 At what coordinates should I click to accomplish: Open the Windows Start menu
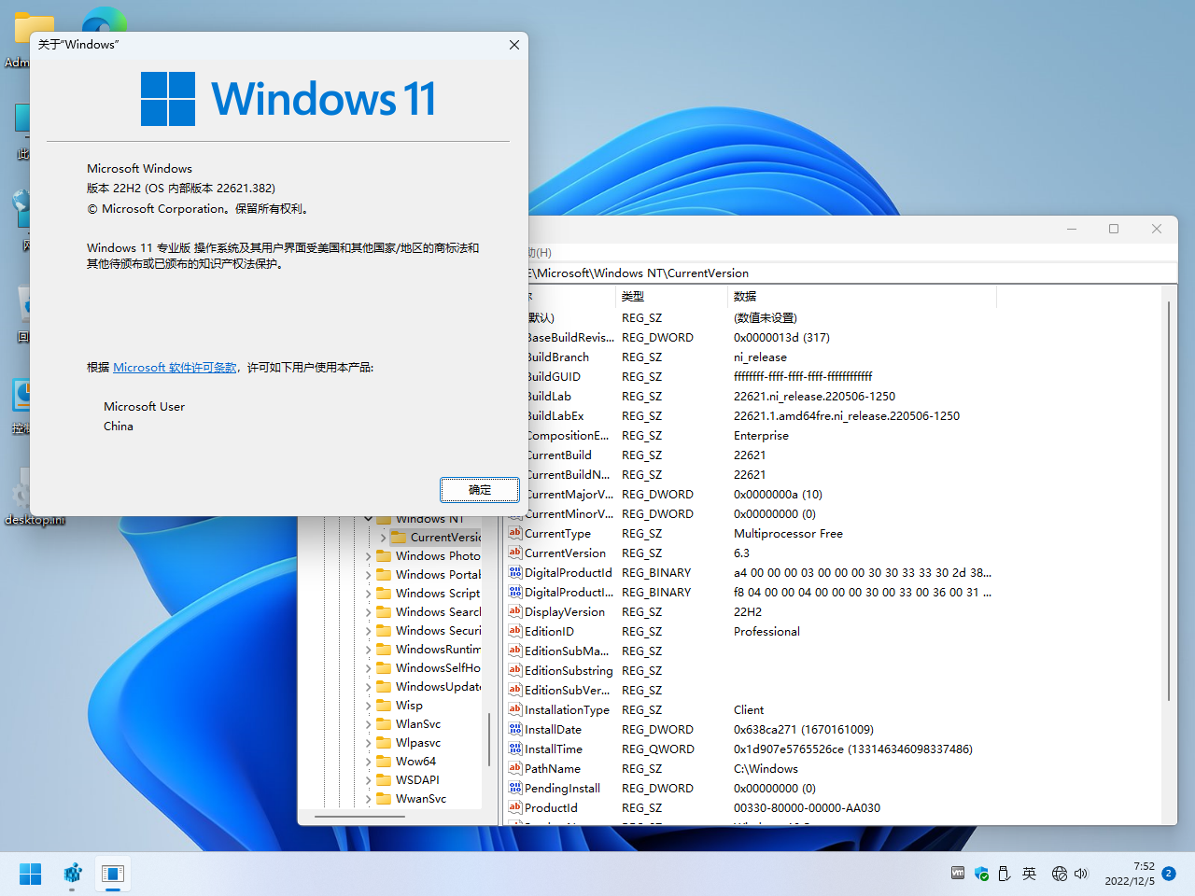[x=31, y=874]
